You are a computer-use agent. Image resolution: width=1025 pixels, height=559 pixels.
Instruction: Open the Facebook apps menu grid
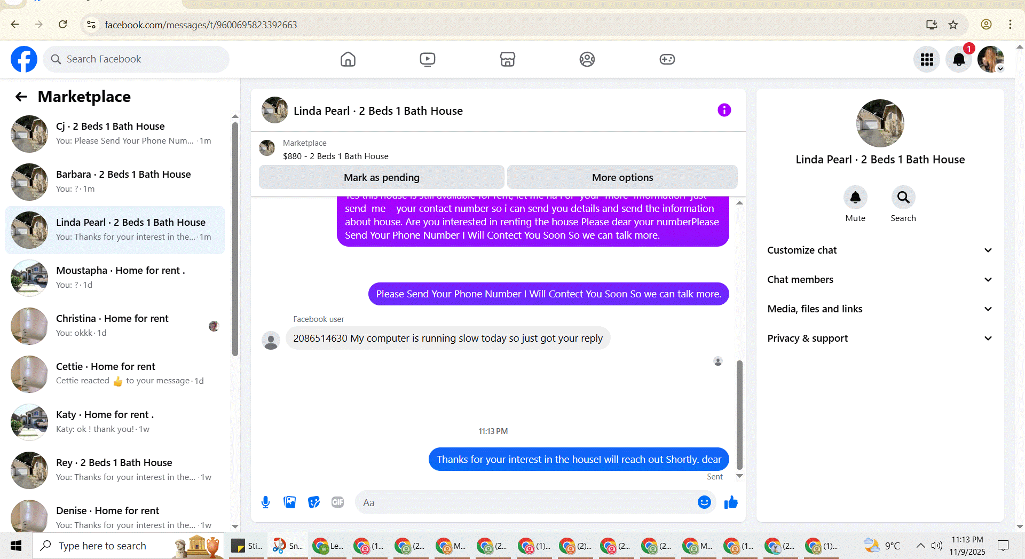927,59
